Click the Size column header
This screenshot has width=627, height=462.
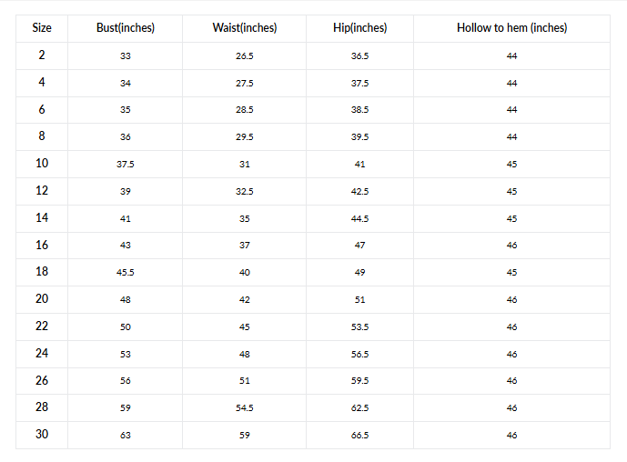pos(42,28)
